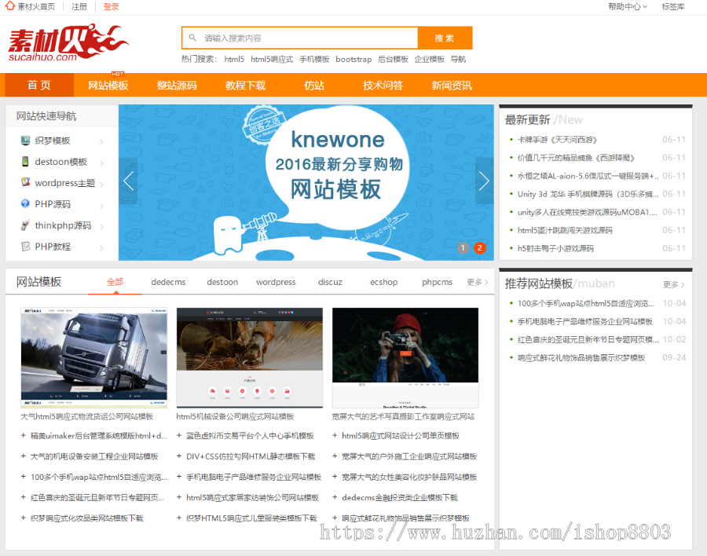The width and height of the screenshot is (707, 556).
Task: Expand the 织梦模板 category arrow
Action: click(x=101, y=141)
